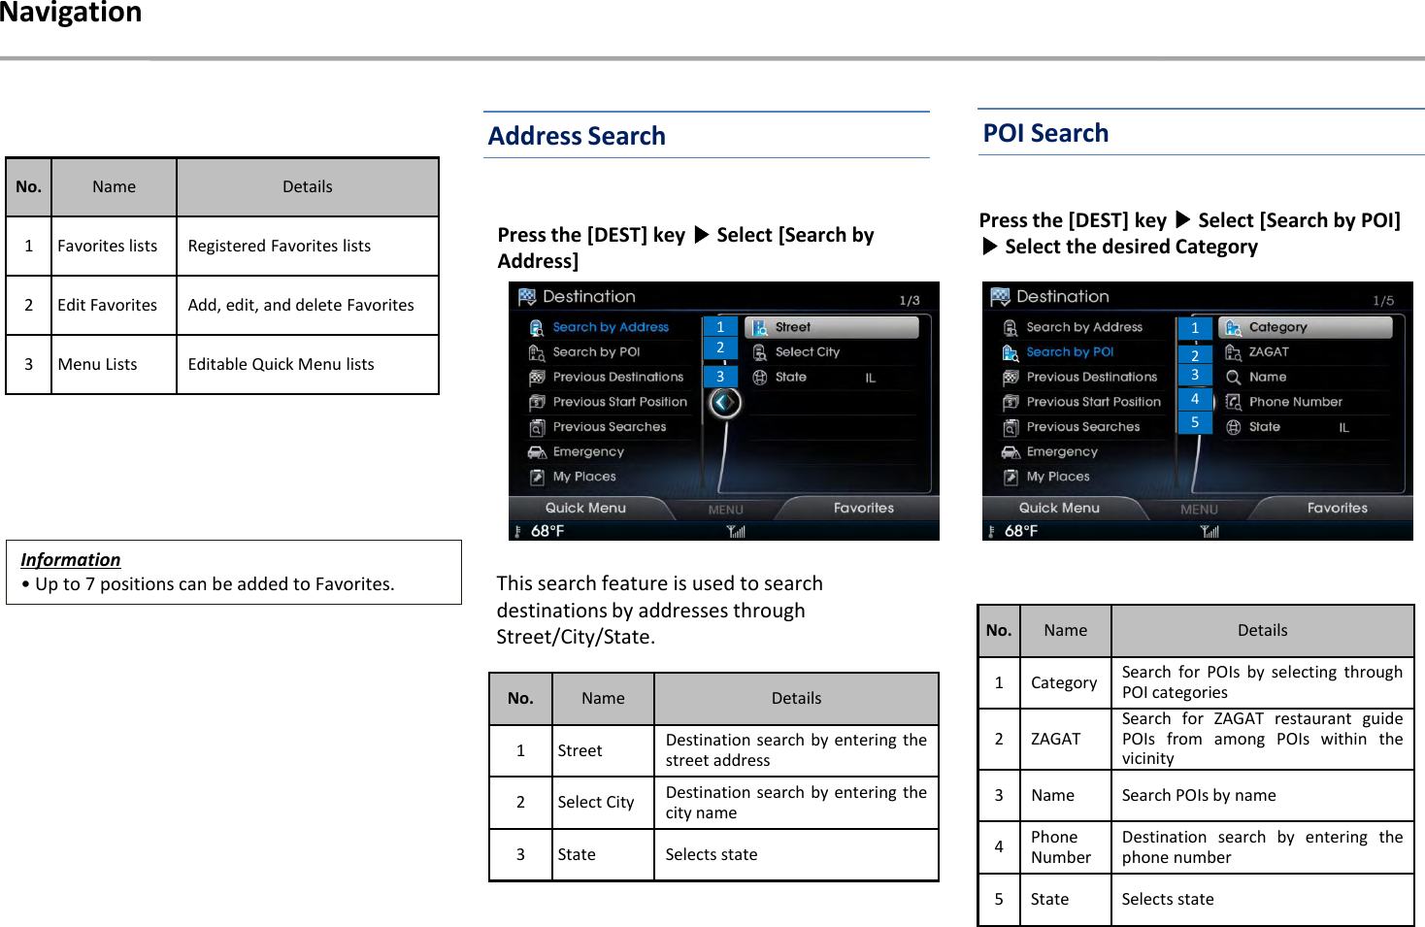Click the underlined 'Information' note heading

click(x=71, y=560)
